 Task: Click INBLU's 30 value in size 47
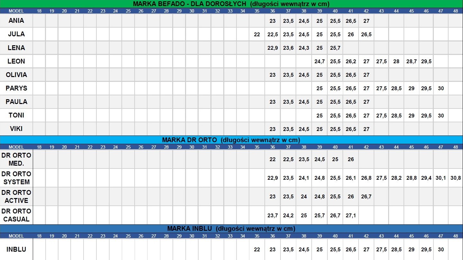point(441,249)
